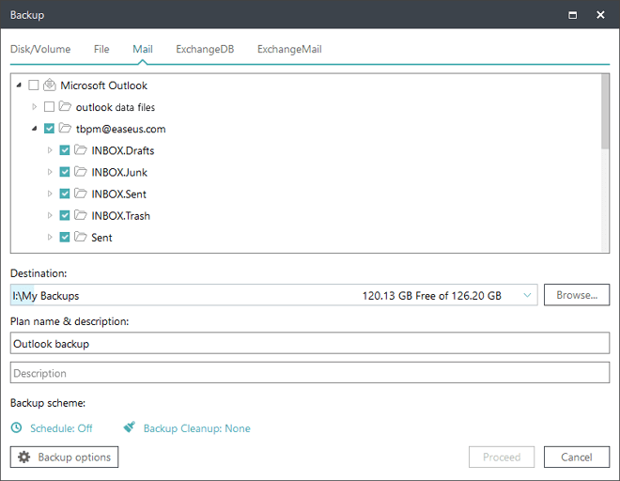The image size is (620, 481).
Task: Open the ExchangeDB tab
Action: pyautogui.click(x=205, y=49)
